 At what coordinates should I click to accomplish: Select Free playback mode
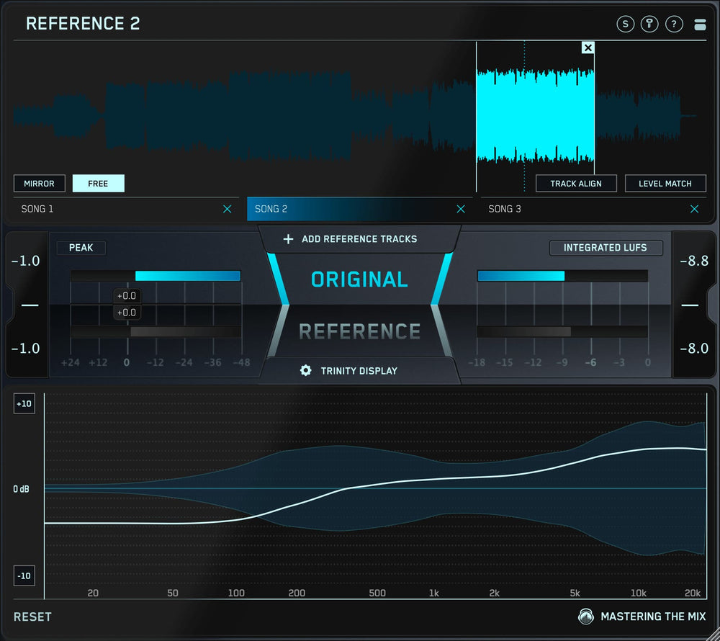[x=98, y=183]
